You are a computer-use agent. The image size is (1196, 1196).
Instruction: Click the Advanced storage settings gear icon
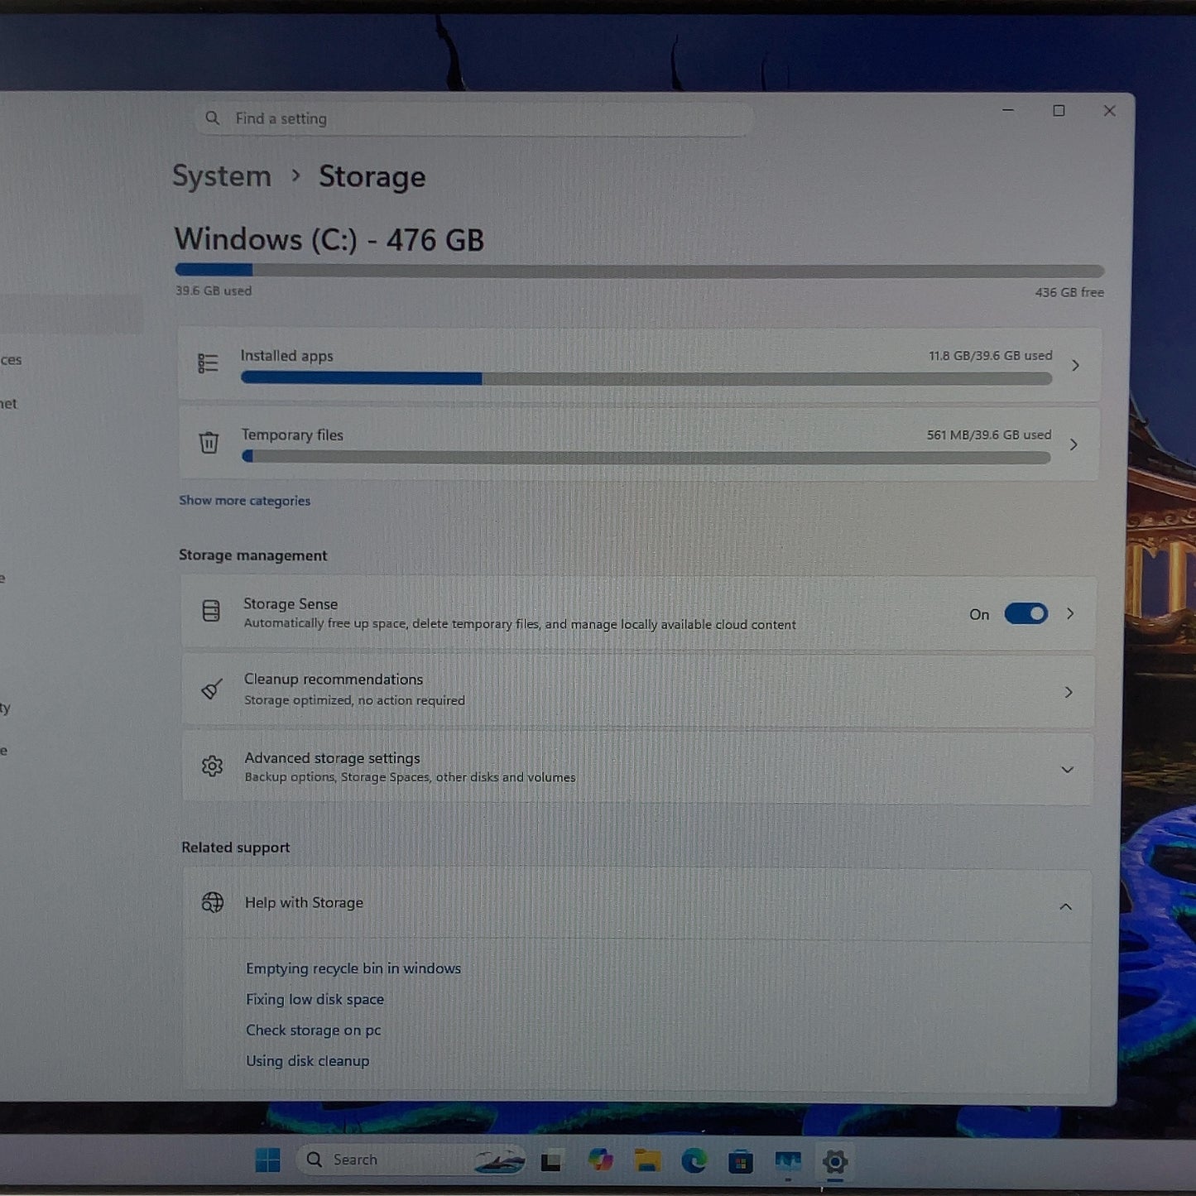click(x=212, y=766)
